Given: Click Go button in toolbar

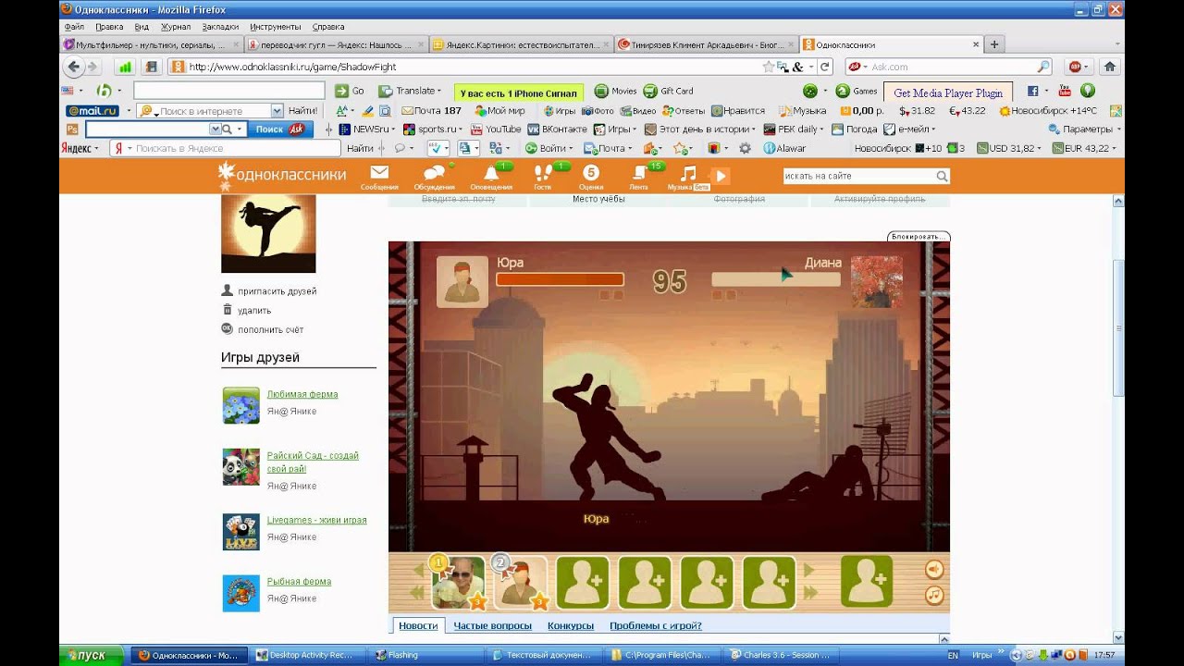Looking at the screenshot, I should (x=350, y=91).
